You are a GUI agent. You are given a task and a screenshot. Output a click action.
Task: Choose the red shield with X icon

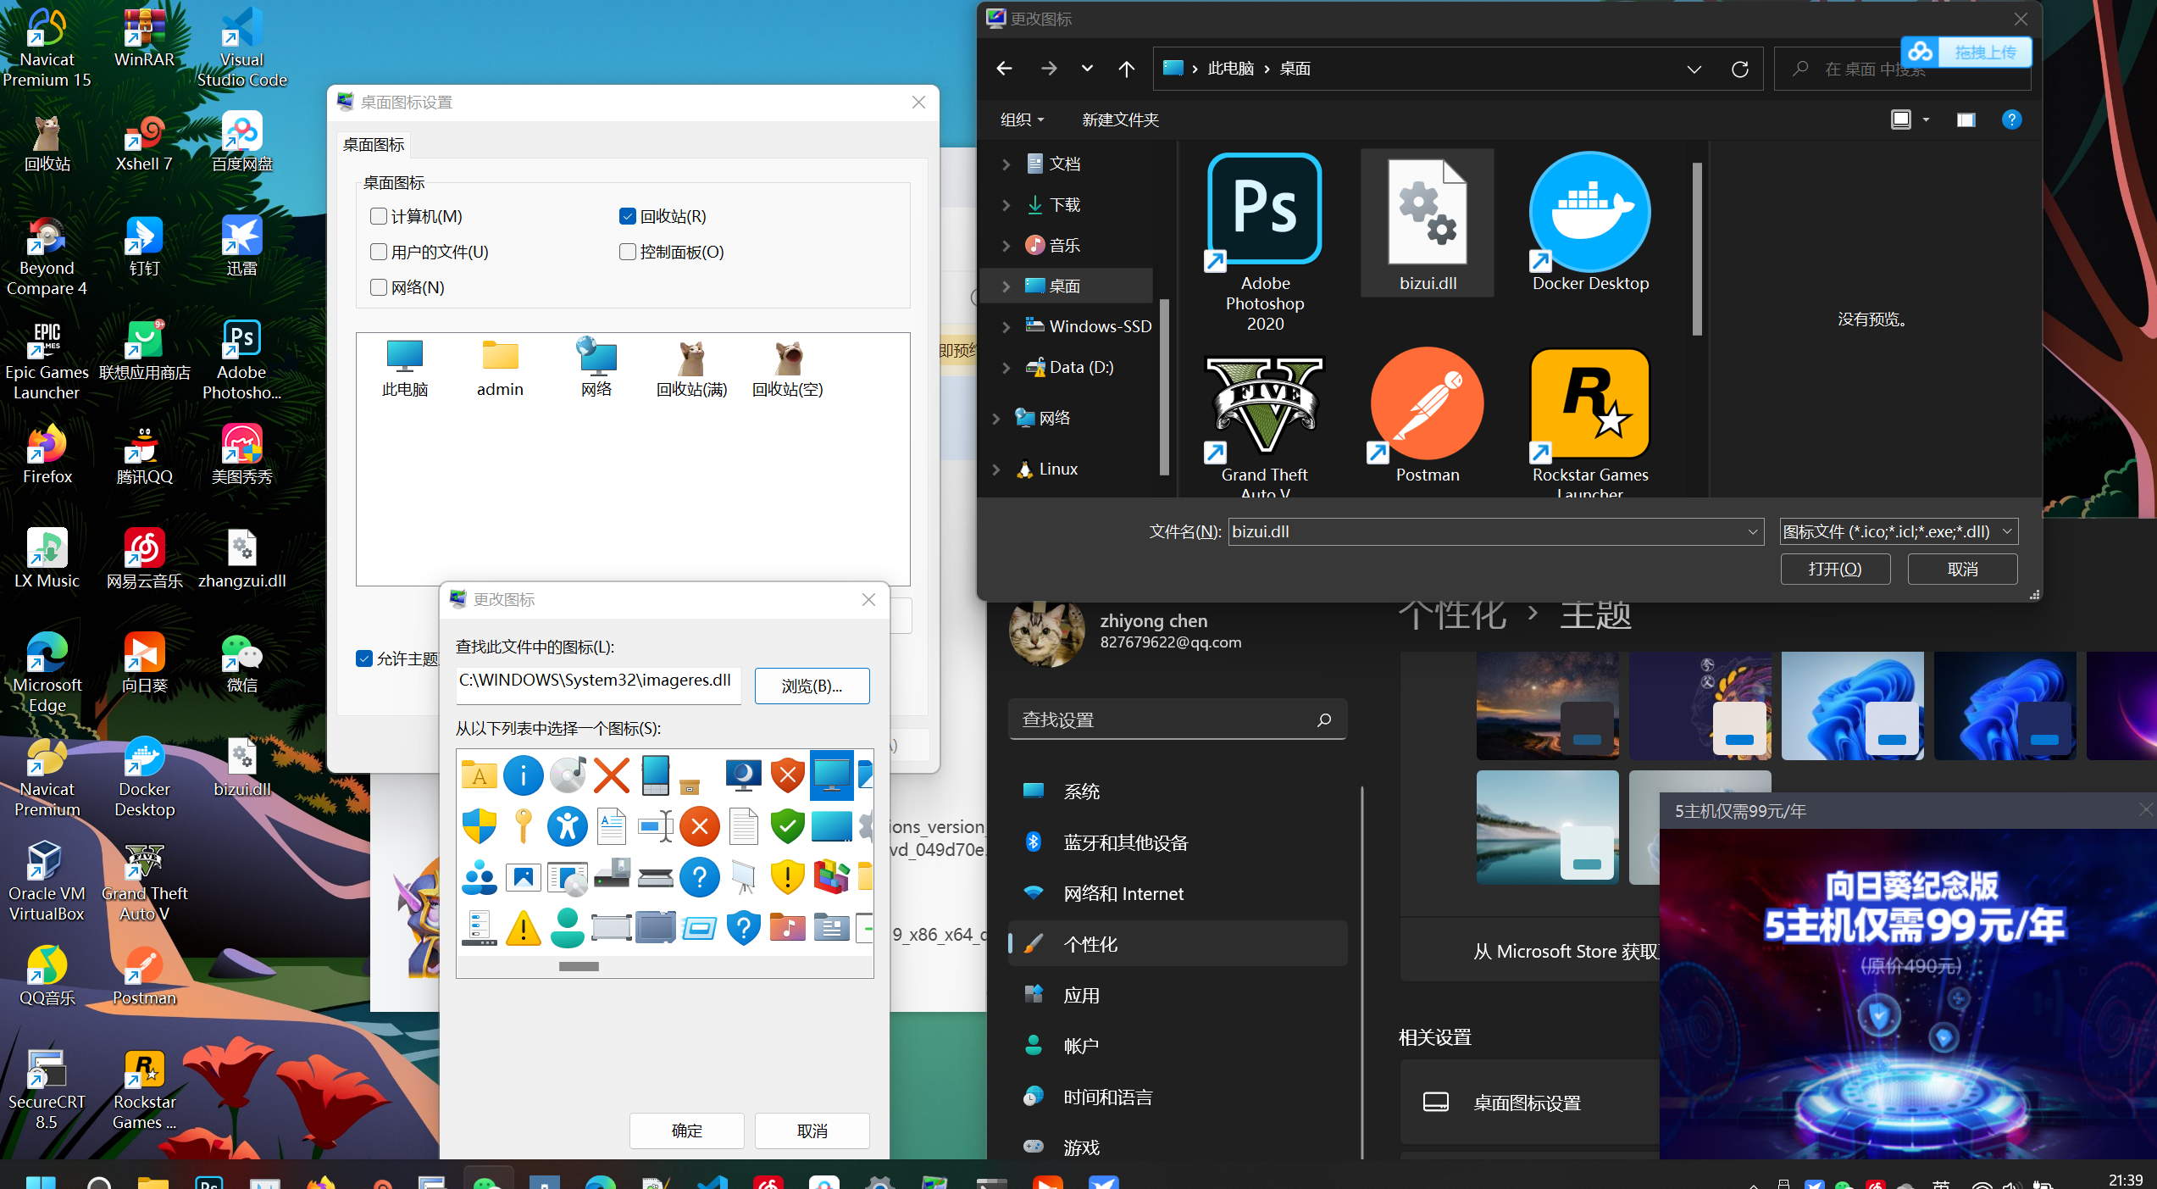[787, 775]
